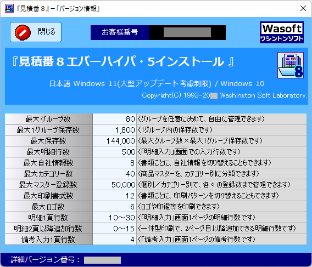312x267 pixels.
Task: Close the version info window with X
Action: pyautogui.click(x=303, y=8)
